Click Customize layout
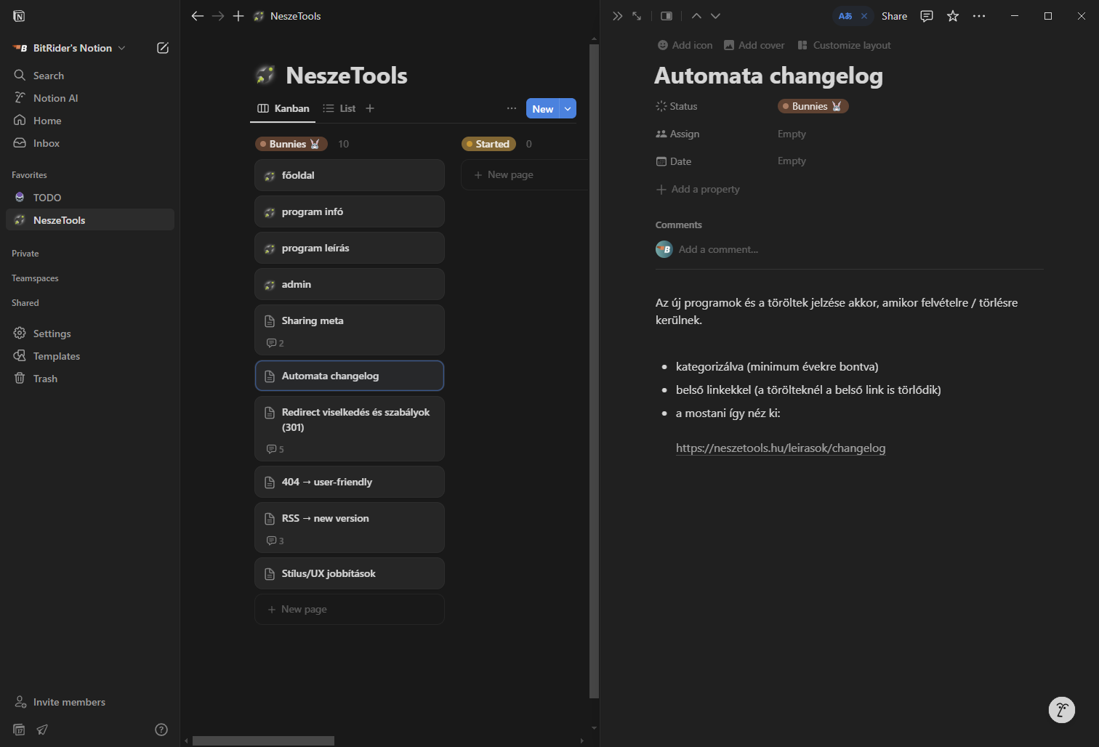The image size is (1099, 747). (x=845, y=45)
